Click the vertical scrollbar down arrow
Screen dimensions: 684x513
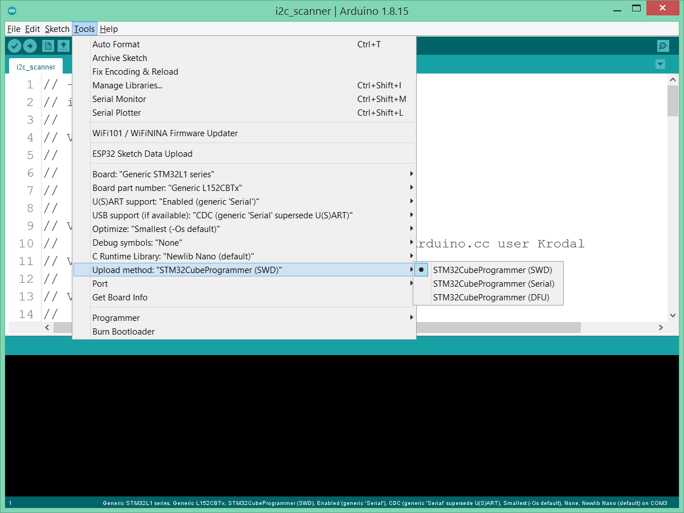[673, 315]
